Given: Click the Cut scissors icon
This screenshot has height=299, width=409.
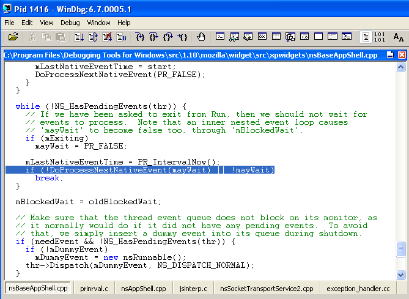Looking at the screenshot, I should tap(32, 37).
